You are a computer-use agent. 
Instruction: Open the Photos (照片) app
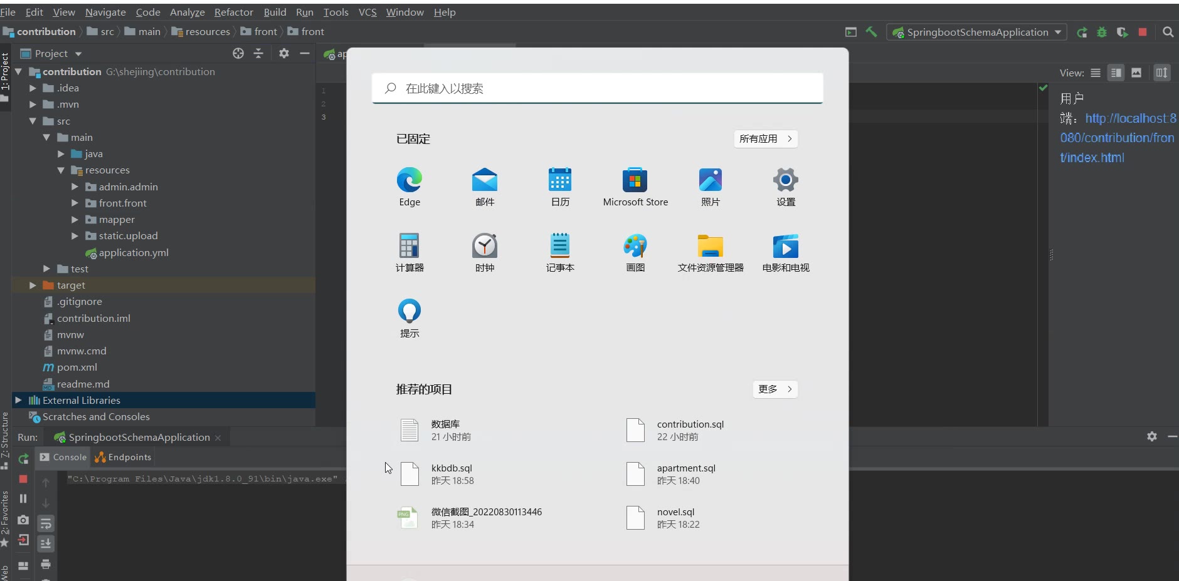click(711, 187)
